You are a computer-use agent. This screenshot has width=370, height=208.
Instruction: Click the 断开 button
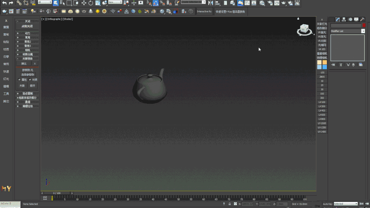pos(32,86)
